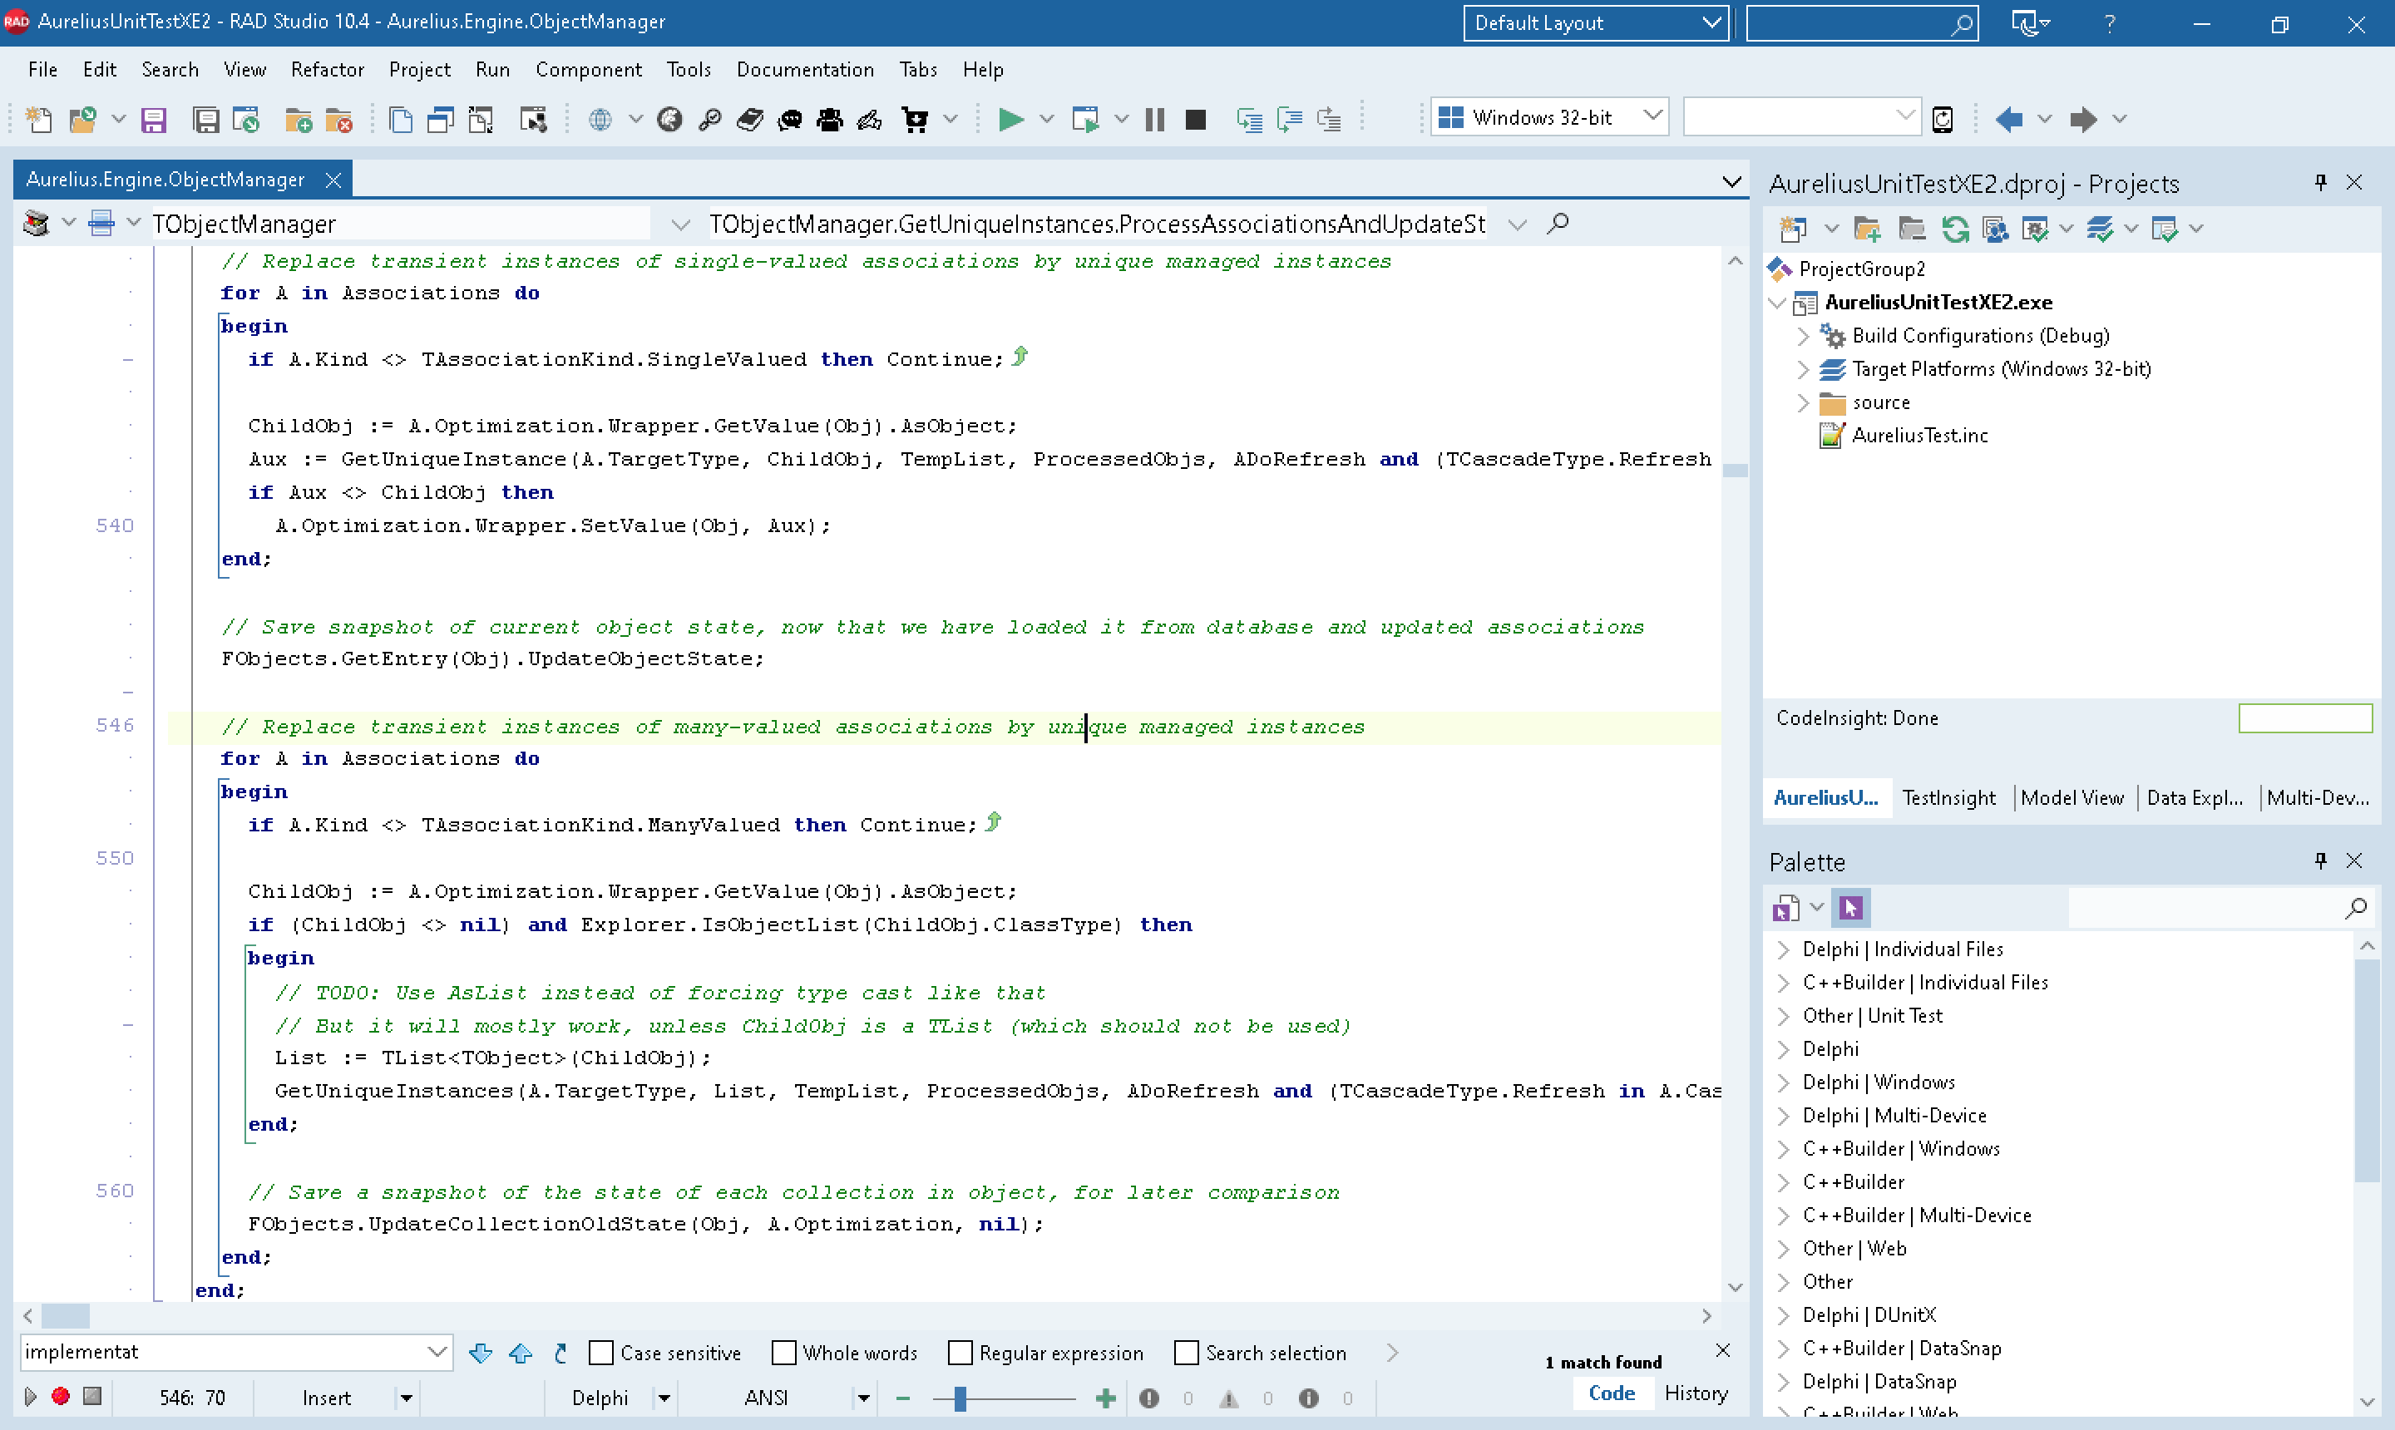2395x1430 pixels.
Task: Open the Component menu
Action: tap(585, 70)
